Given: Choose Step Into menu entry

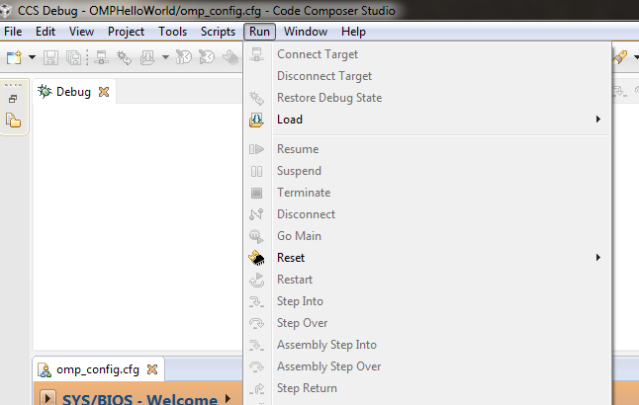Looking at the screenshot, I should [x=427, y=301].
